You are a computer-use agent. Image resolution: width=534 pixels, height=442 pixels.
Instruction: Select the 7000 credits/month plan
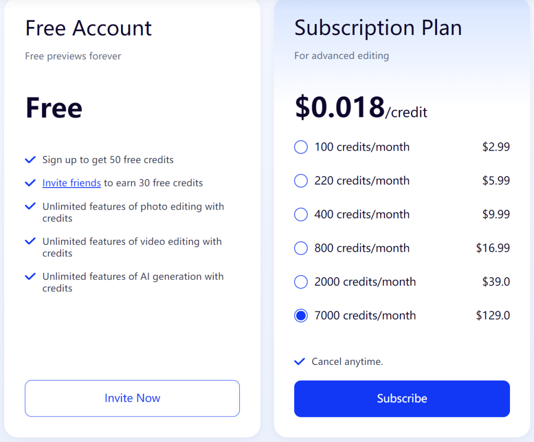click(301, 315)
